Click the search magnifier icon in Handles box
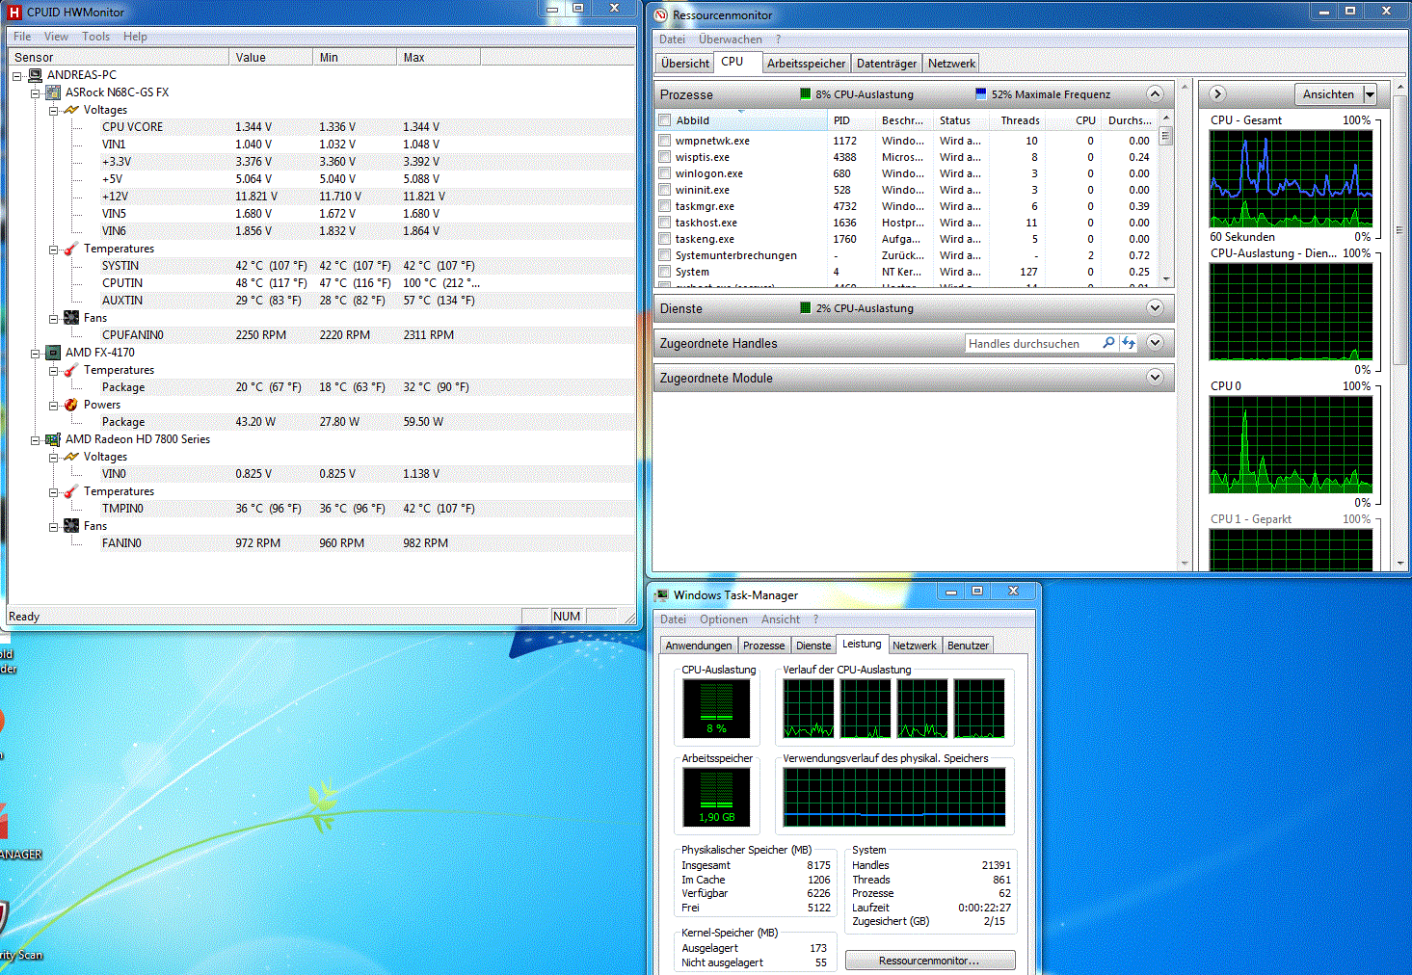 coord(1108,343)
